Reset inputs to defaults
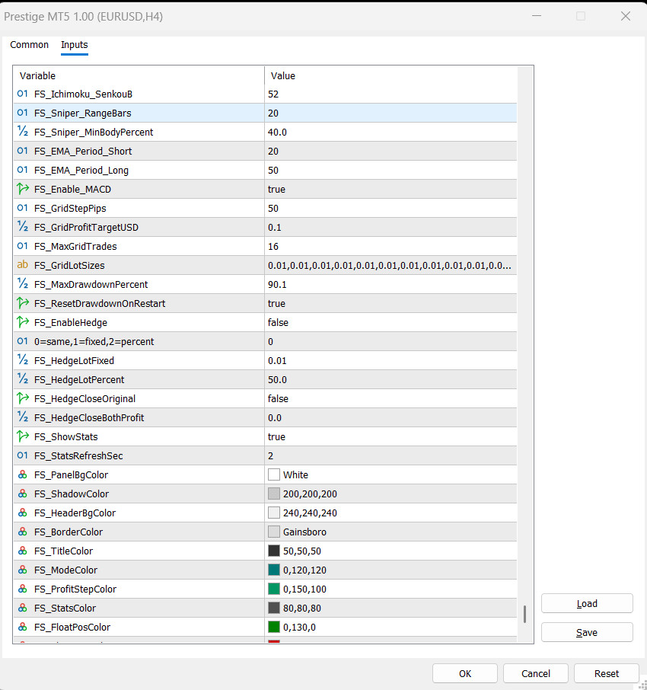 pos(607,673)
